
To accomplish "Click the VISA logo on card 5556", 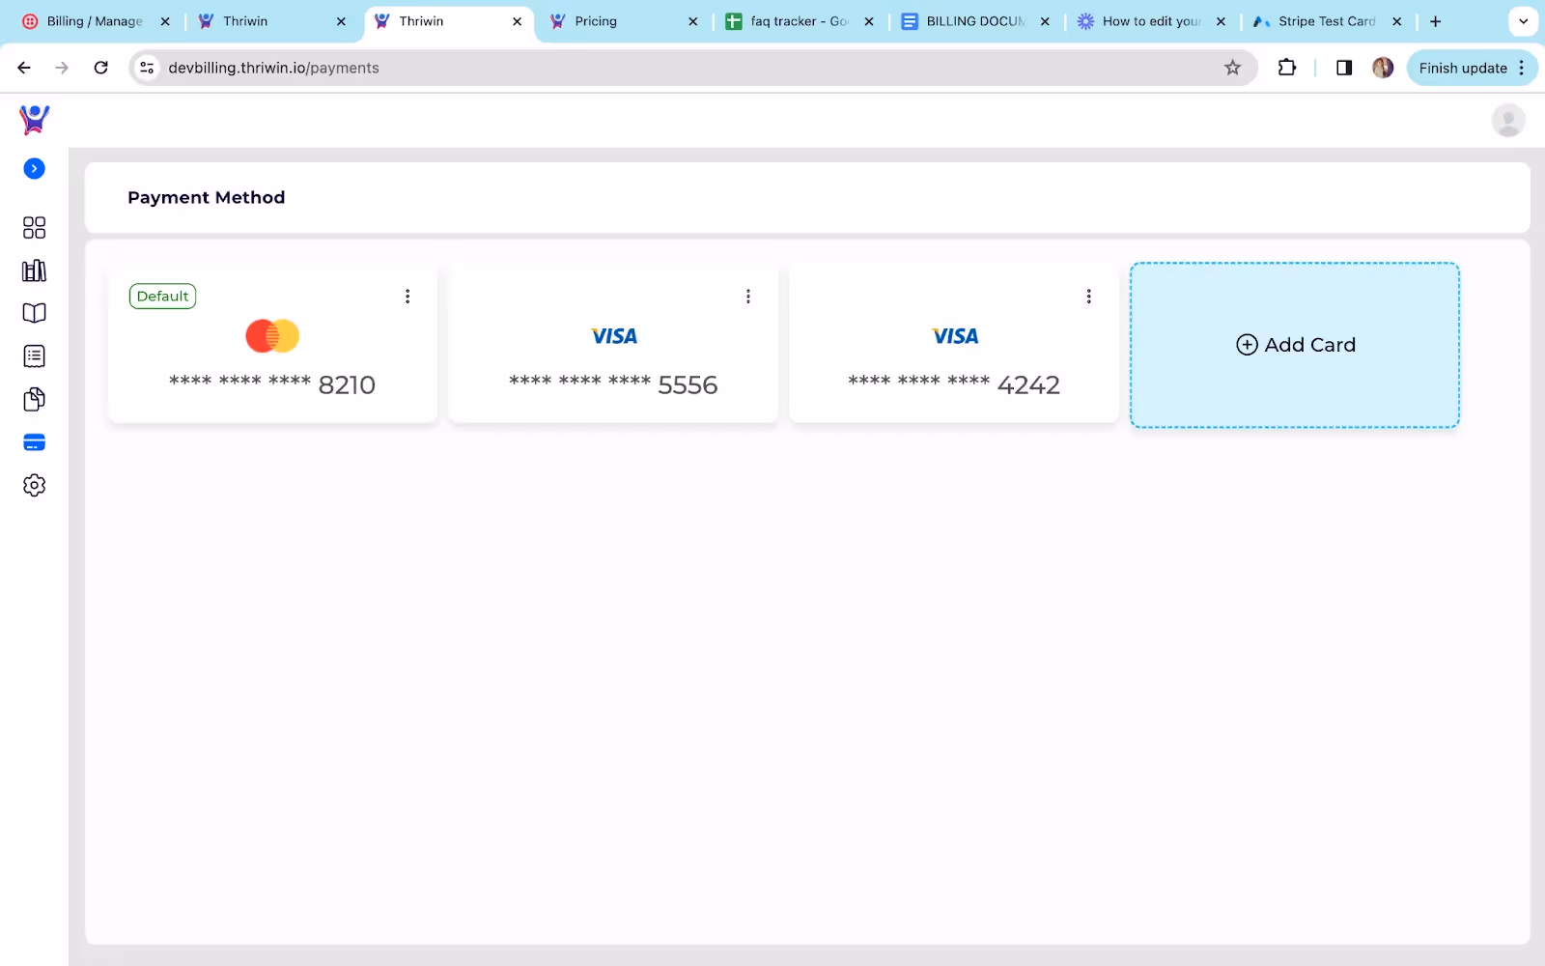I will click(x=614, y=336).
